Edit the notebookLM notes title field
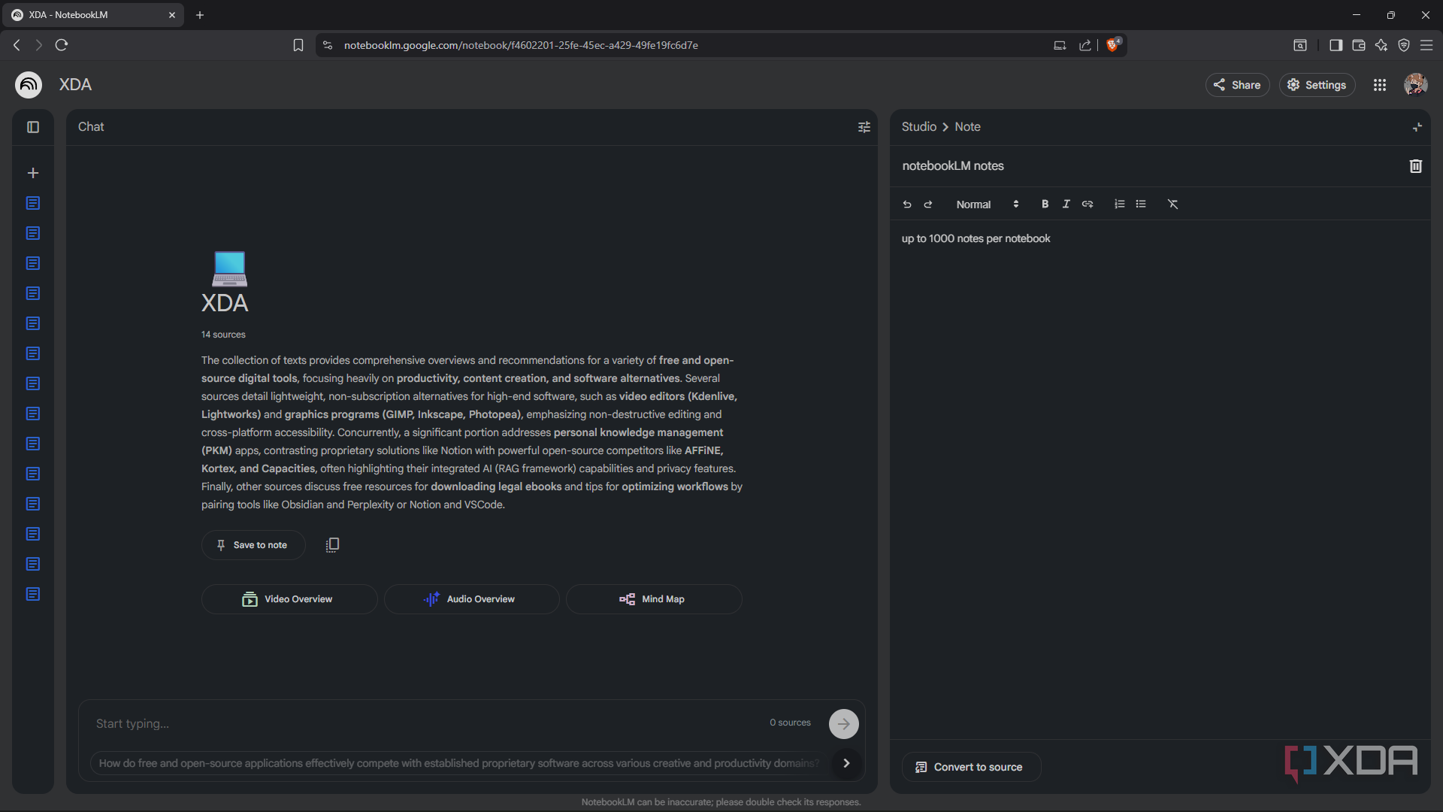Image resolution: width=1443 pixels, height=812 pixels. (1150, 166)
